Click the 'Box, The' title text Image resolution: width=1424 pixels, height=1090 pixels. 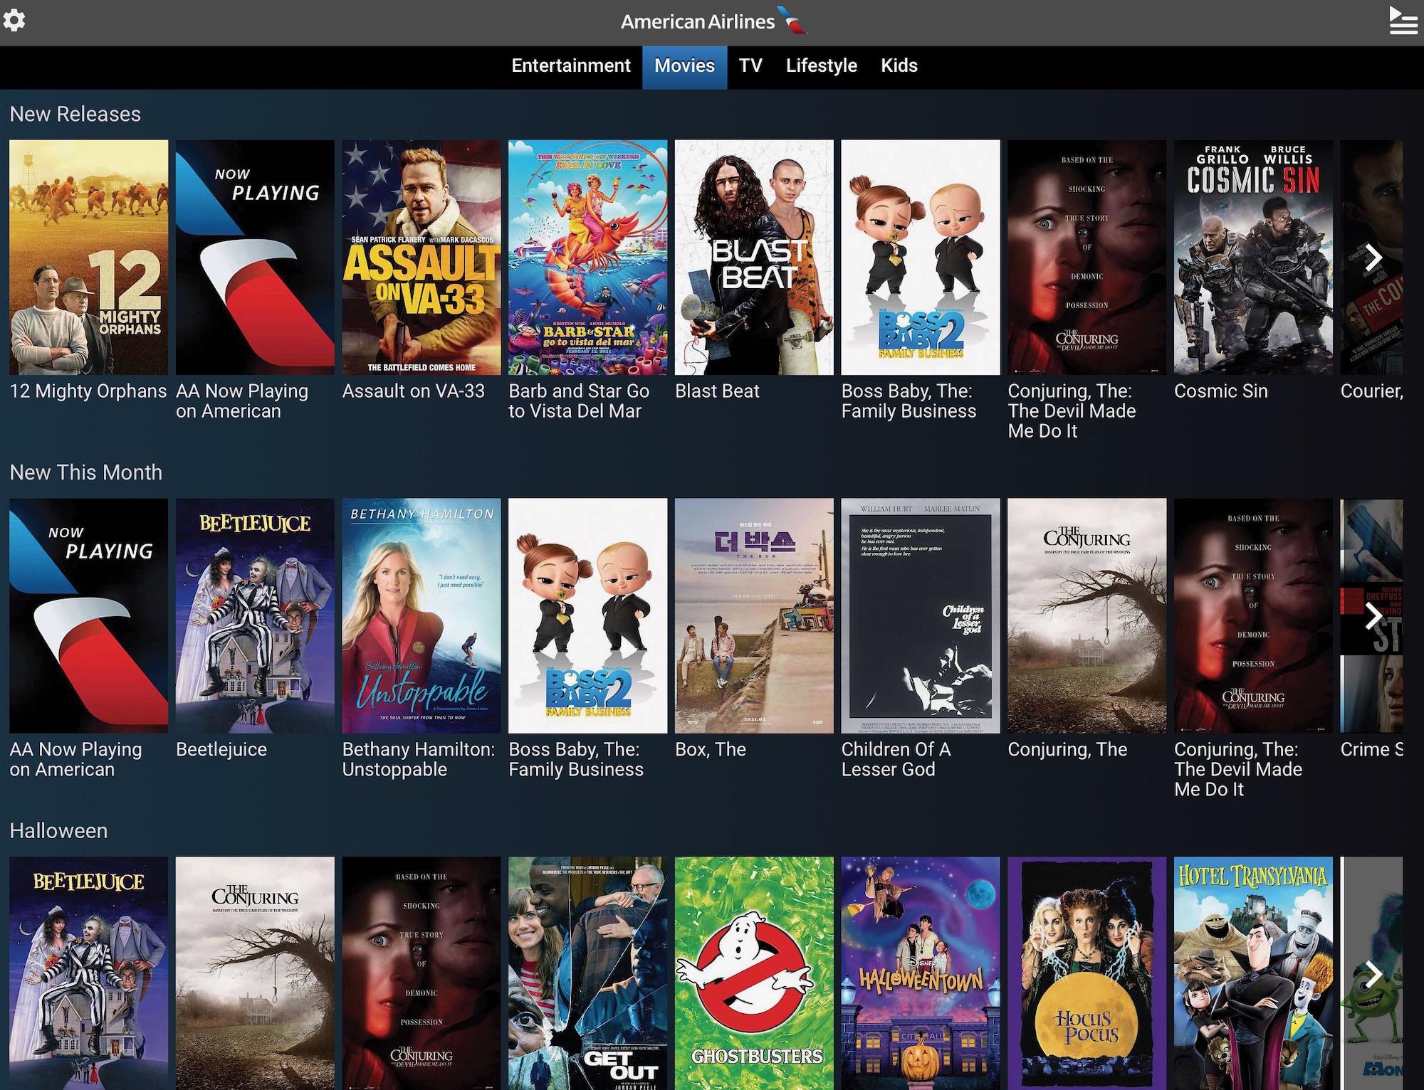point(711,750)
